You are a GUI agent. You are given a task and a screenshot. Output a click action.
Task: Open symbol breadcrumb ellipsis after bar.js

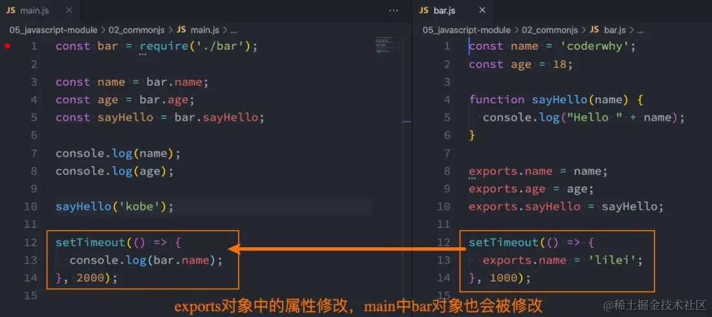point(640,30)
